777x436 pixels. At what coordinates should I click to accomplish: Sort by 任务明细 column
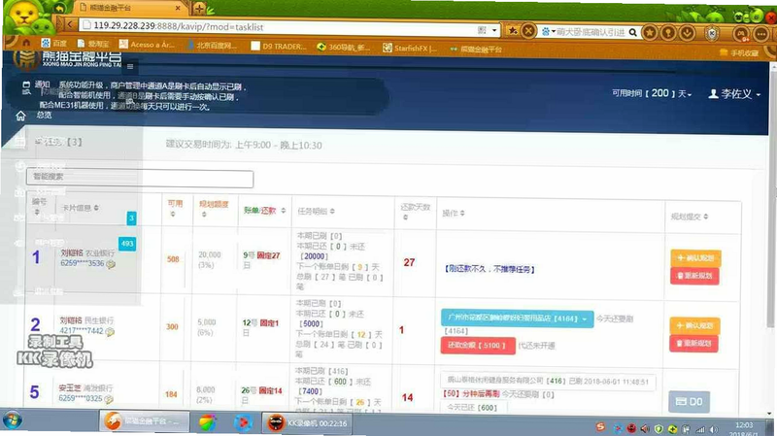(316, 211)
